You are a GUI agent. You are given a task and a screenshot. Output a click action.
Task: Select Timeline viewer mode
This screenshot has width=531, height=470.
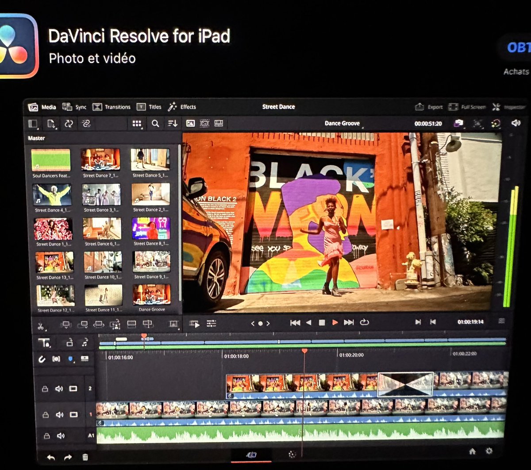tap(219, 124)
